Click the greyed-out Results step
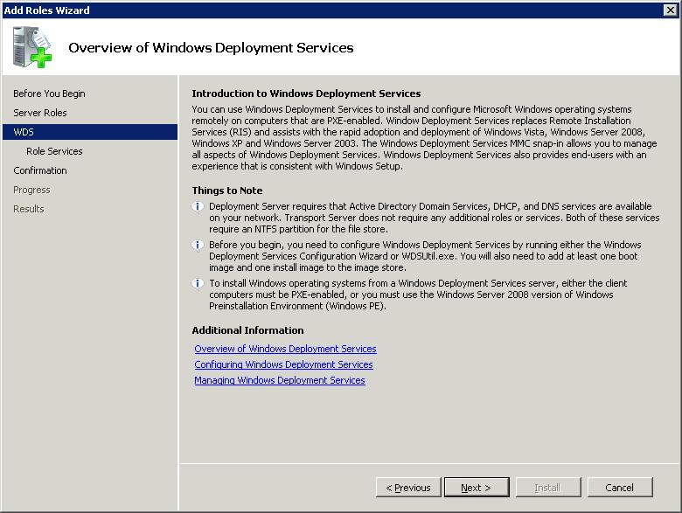 29,209
